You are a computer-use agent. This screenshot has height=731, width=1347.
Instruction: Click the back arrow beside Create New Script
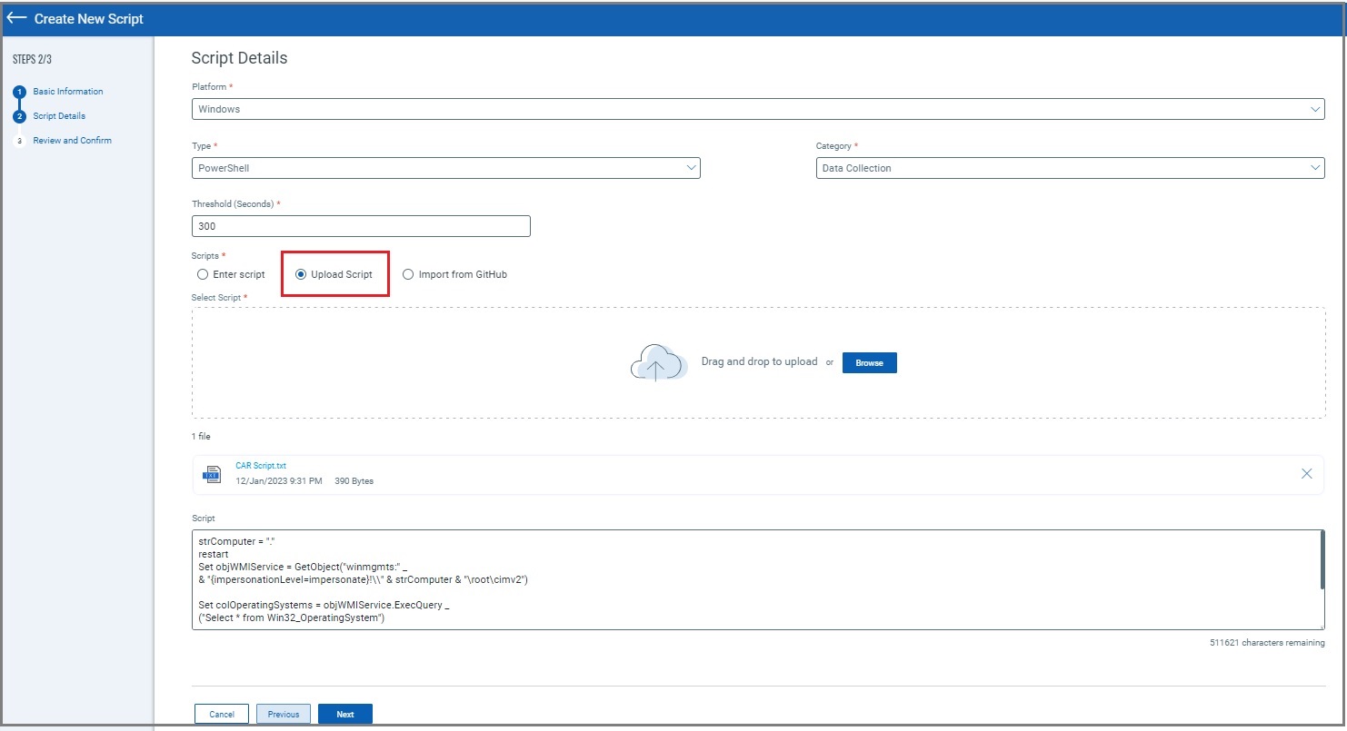coord(16,18)
